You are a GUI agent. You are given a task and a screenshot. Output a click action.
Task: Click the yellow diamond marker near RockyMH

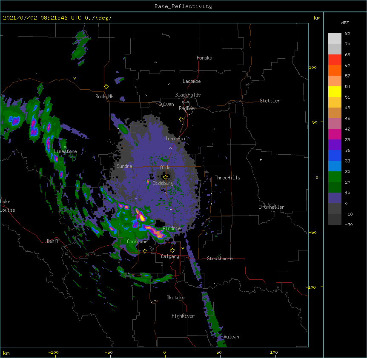106,87
